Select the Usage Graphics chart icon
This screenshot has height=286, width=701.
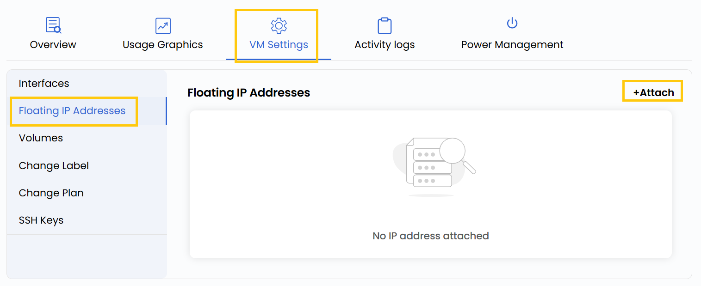click(162, 25)
